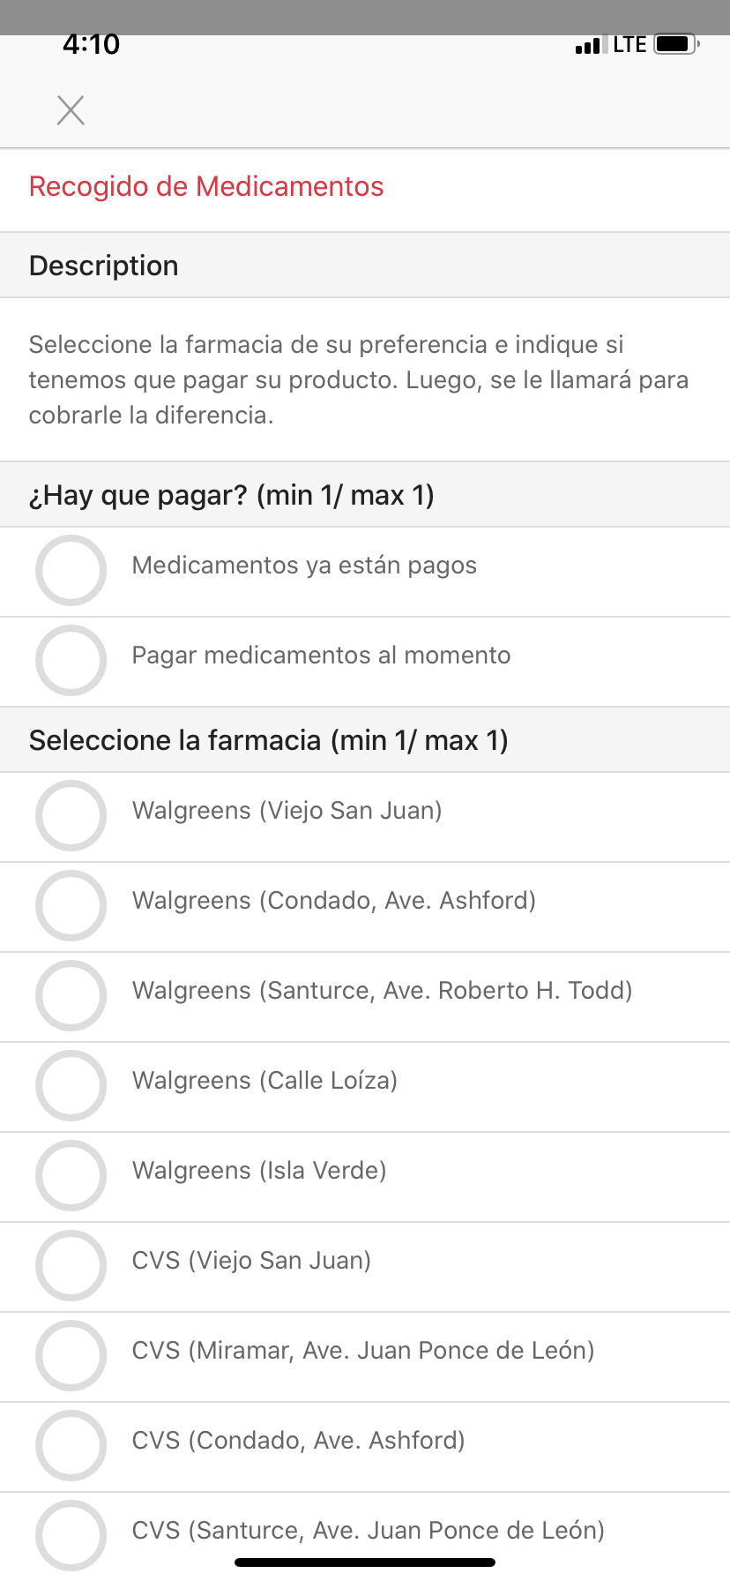730x1581 pixels.
Task: Close the medication pickup screen
Action: click(71, 110)
